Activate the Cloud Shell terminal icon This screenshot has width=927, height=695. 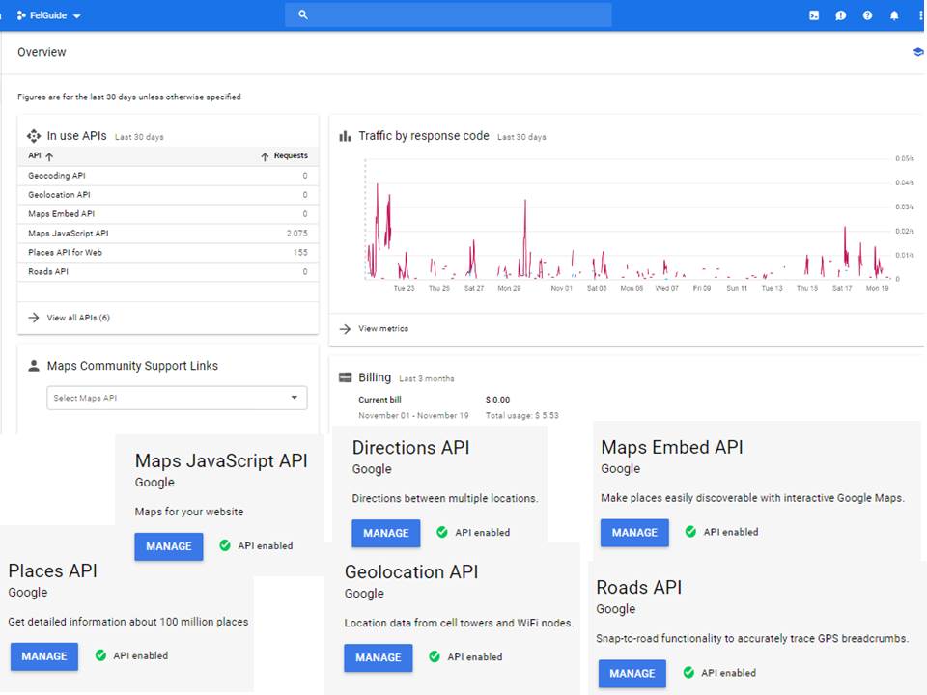tap(813, 14)
